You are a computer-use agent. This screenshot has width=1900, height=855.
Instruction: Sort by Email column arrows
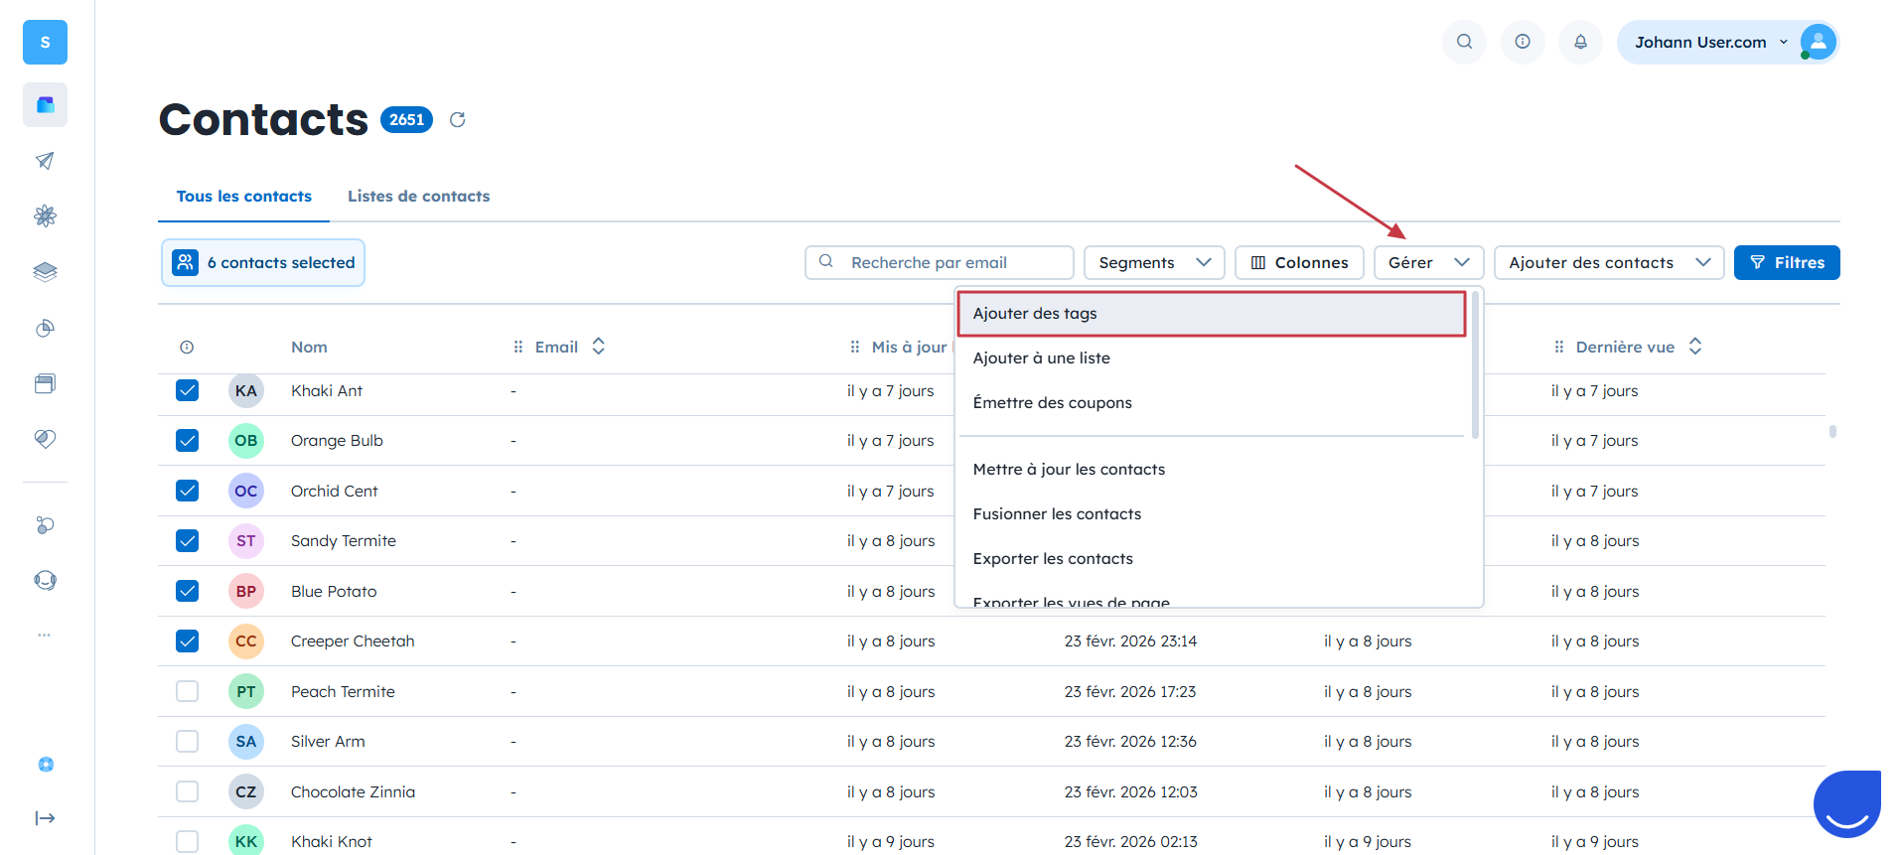pos(598,347)
